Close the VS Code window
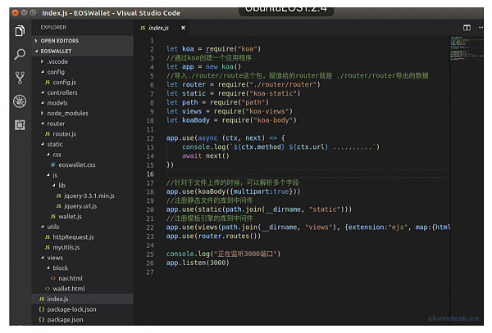The height and width of the screenshot is (333, 492). 15,13
